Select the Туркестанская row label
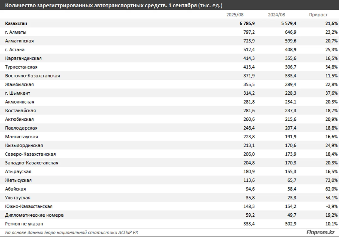339x237 pixels. (x=21, y=67)
